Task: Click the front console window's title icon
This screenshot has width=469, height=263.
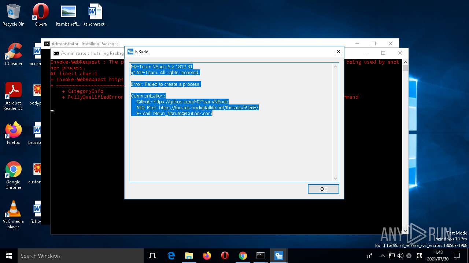Action: pyautogui.click(x=56, y=53)
